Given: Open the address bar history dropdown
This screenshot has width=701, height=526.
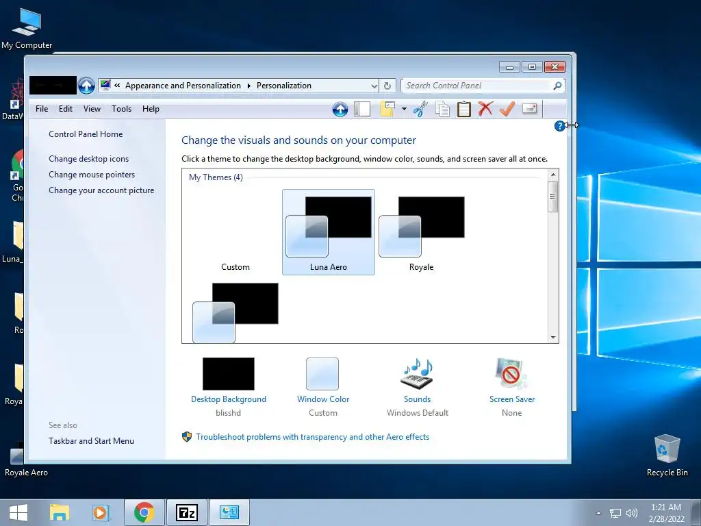Looking at the screenshot, I should 374,86.
